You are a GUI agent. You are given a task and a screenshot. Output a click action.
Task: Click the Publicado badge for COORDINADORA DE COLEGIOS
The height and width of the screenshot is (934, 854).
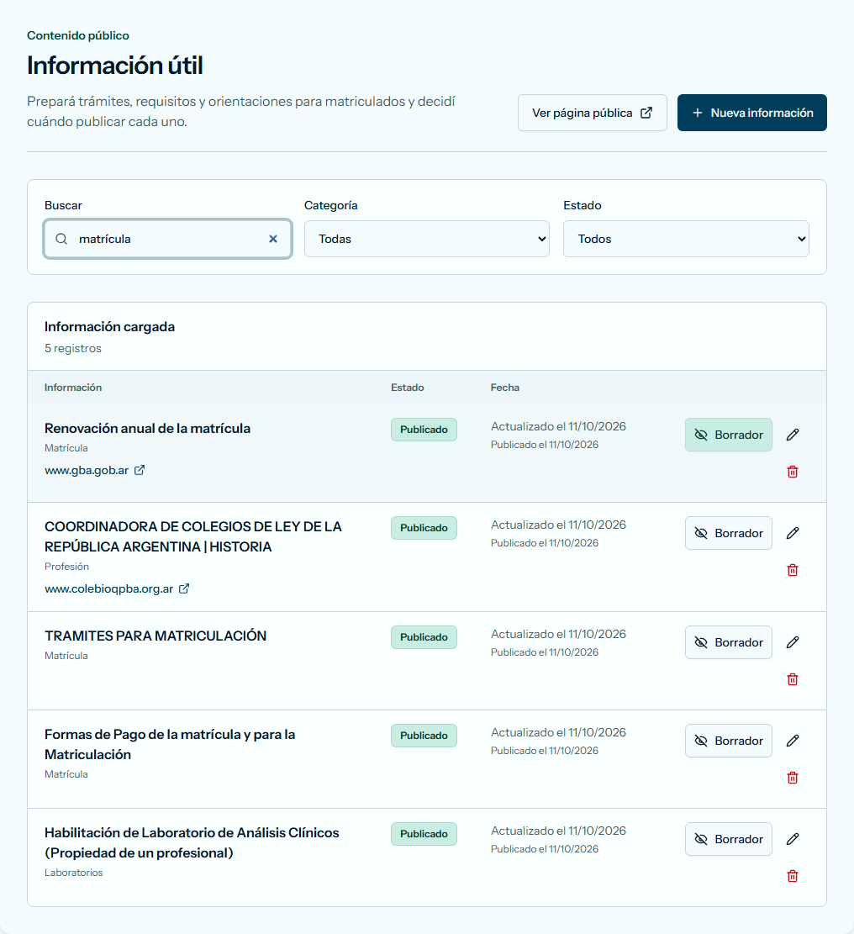424,528
